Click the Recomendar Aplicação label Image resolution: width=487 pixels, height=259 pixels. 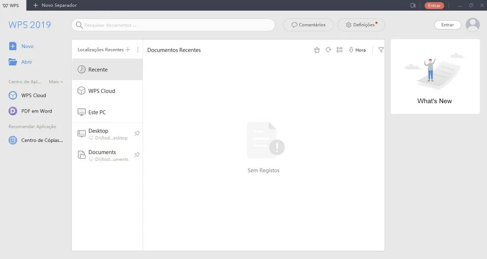click(x=32, y=126)
